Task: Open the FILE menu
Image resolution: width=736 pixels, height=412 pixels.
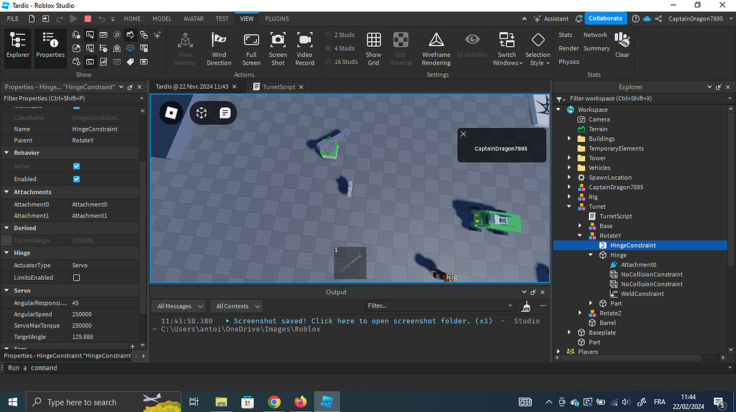Action: pos(13,18)
